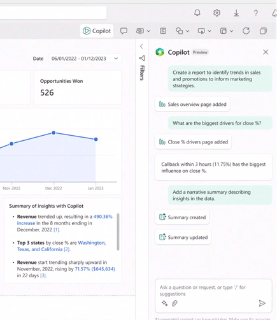The image size is (277, 320).
Task: Click the text box smart narrative icon
Action: pos(140,31)
